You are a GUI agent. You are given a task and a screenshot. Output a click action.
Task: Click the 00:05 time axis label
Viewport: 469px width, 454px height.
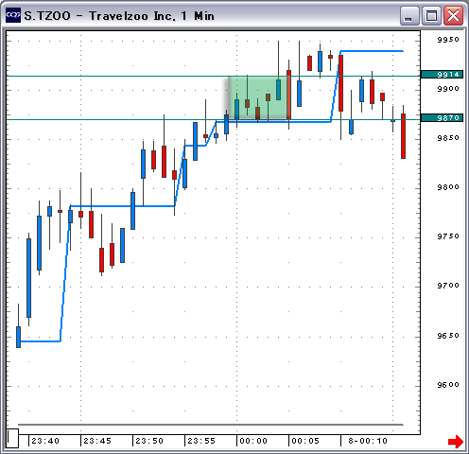pos(305,441)
